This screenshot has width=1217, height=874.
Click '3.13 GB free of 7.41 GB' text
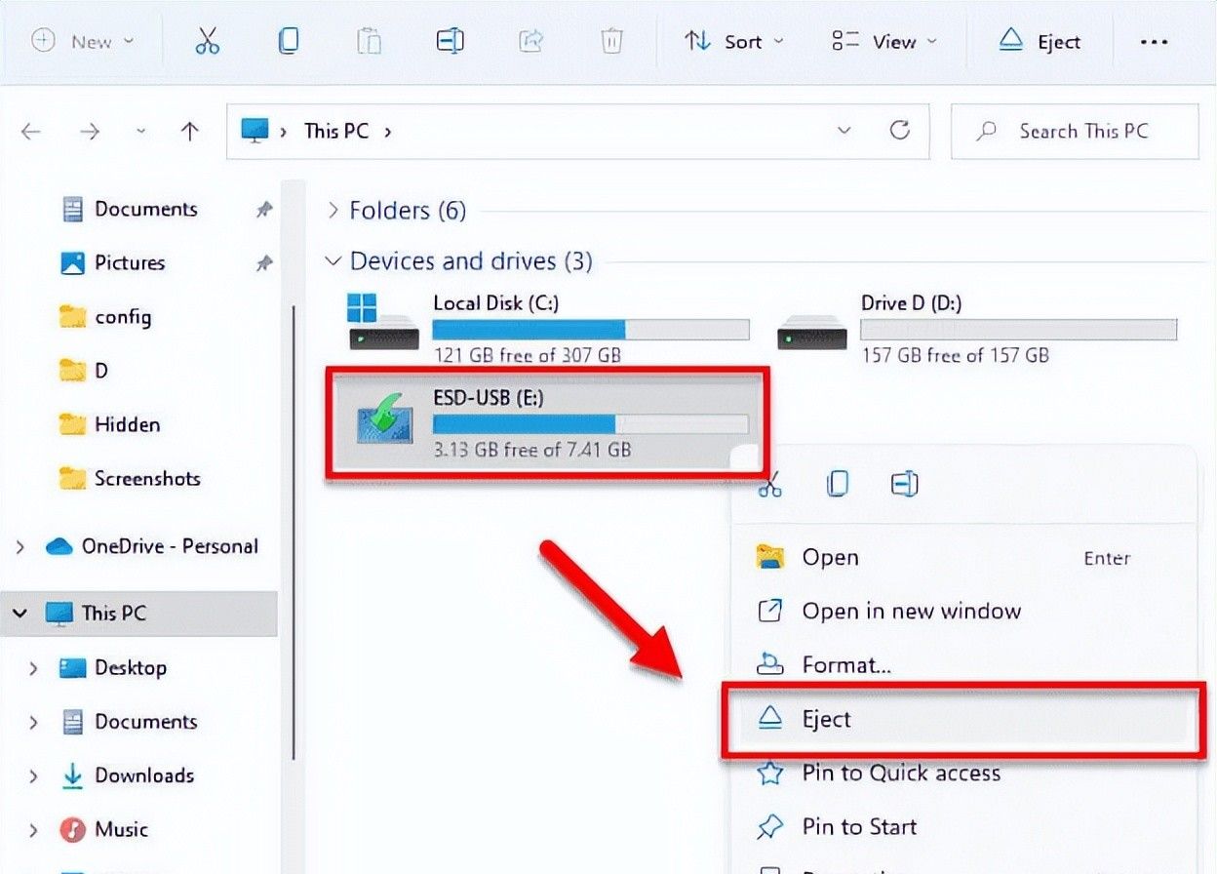531,451
